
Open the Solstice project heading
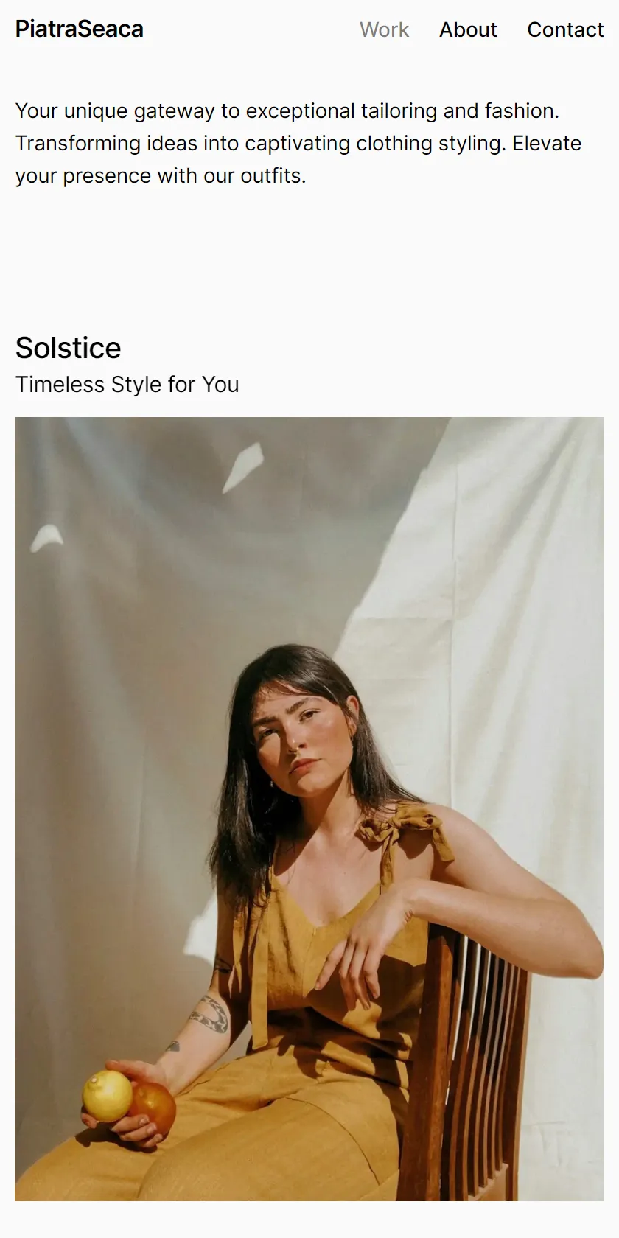(x=68, y=348)
